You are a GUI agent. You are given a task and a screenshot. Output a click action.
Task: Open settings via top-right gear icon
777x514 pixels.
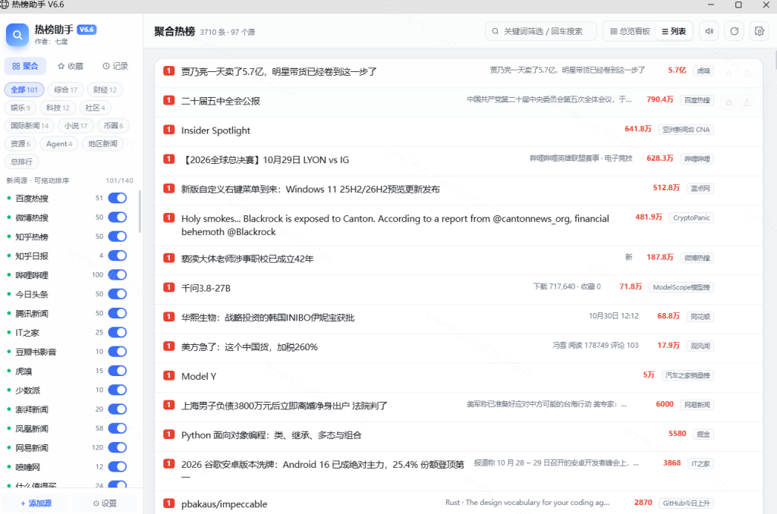click(759, 31)
